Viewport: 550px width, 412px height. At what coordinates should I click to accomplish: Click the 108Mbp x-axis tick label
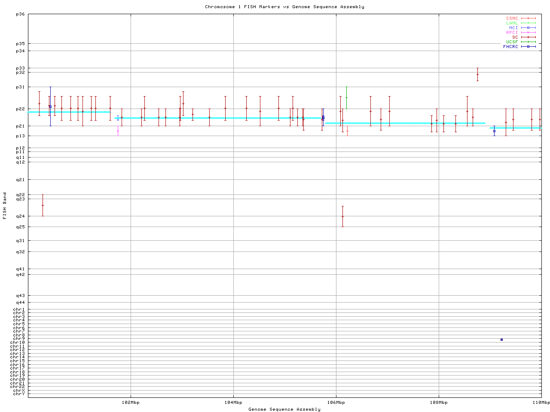(439, 403)
